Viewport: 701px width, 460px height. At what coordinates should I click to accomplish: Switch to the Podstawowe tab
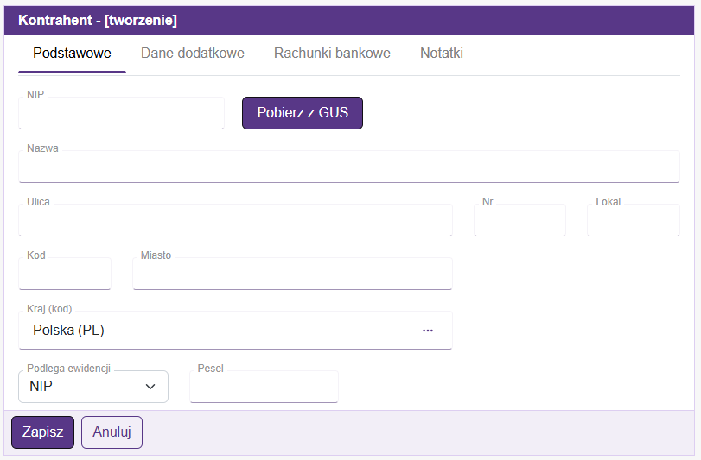pos(72,54)
